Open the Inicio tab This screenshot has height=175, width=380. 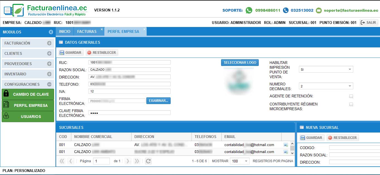click(x=64, y=31)
